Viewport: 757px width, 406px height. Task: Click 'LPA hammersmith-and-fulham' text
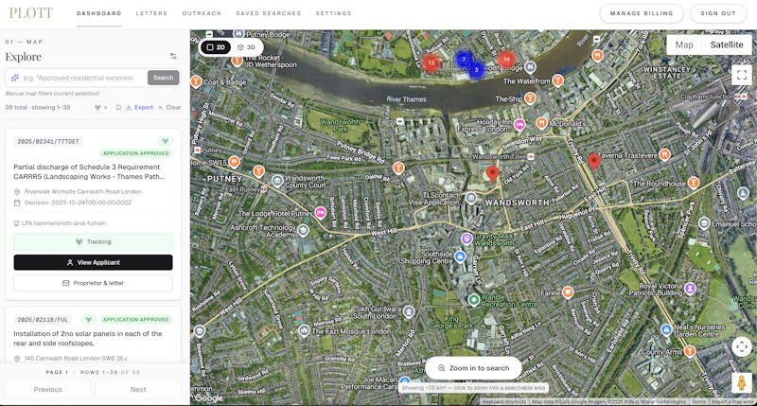[x=63, y=223]
